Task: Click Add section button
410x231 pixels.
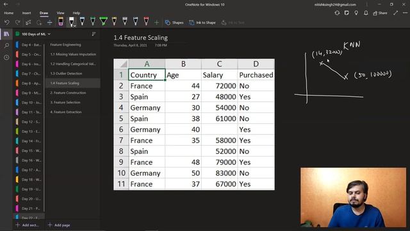Action: tap(27, 225)
